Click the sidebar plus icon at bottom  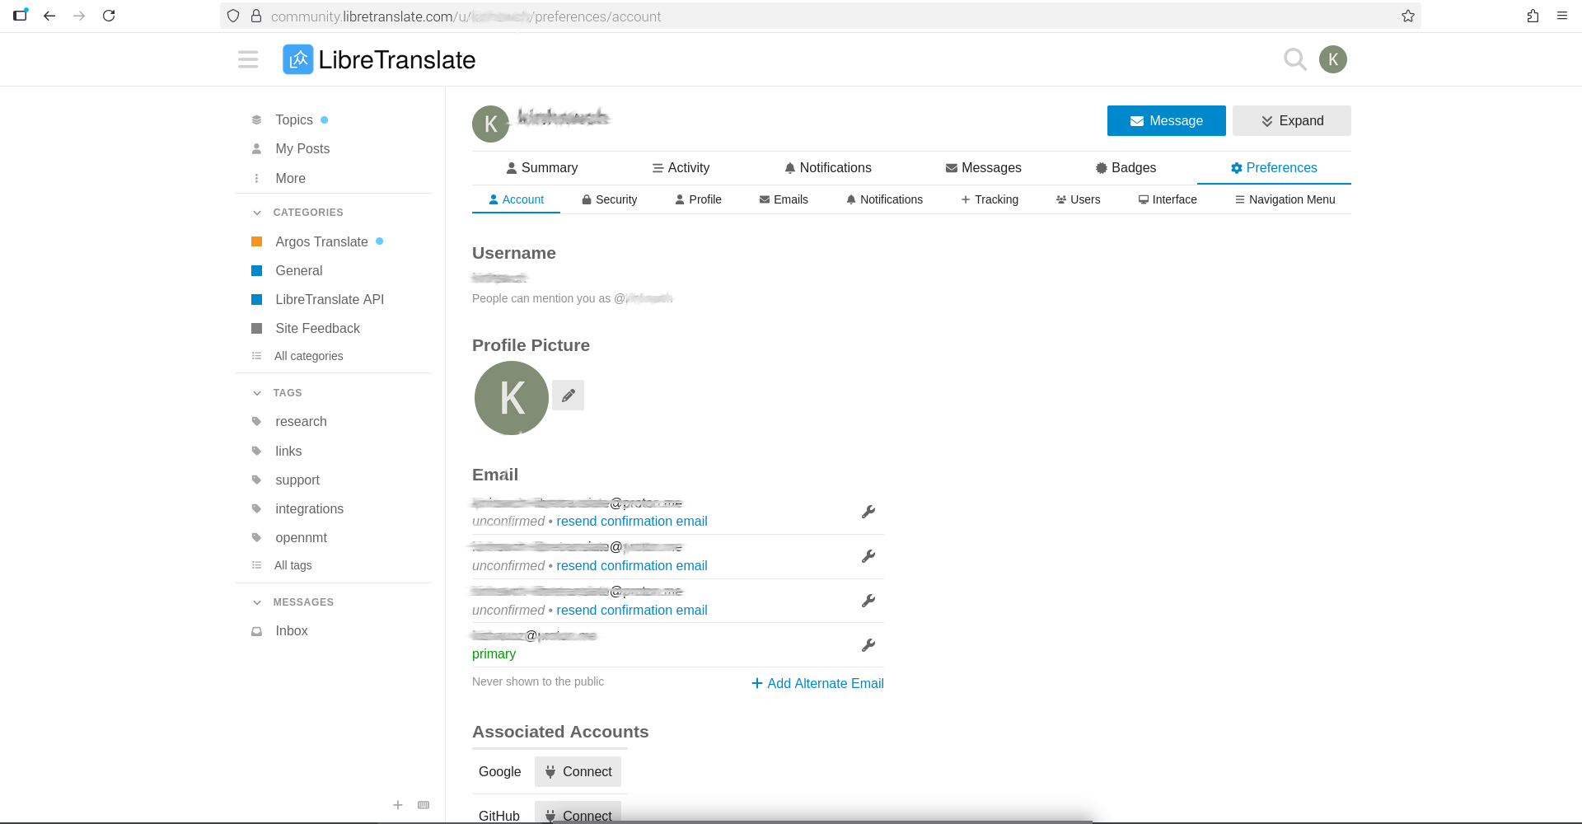[x=398, y=805]
